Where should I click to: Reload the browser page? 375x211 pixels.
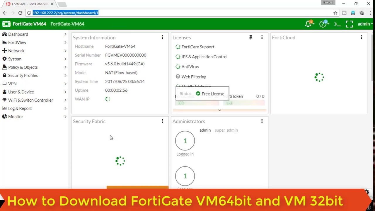[x=20, y=13]
